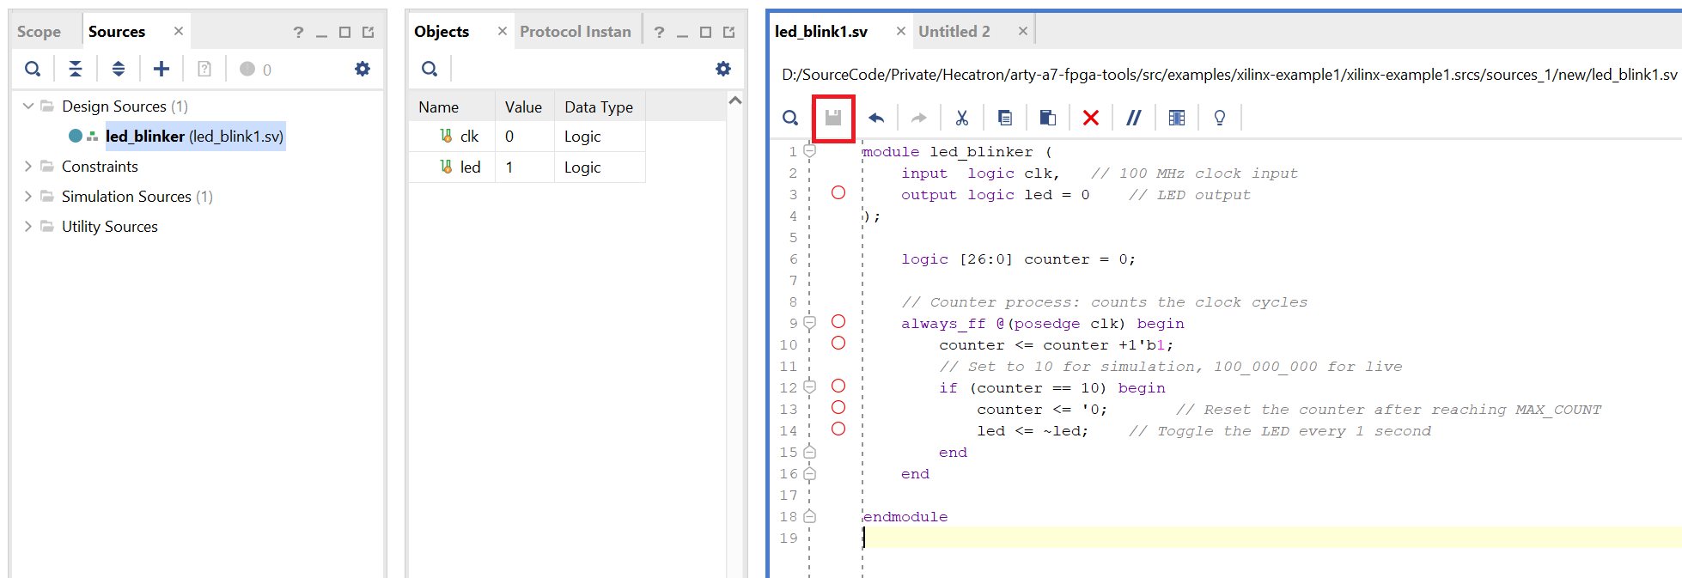
Task: Toggle breakpoint on line 12
Action: coord(838,386)
